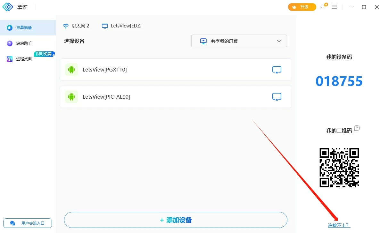Click the Android icon of LetsView[PGX110]
This screenshot has height=233, width=380.
(x=71, y=70)
